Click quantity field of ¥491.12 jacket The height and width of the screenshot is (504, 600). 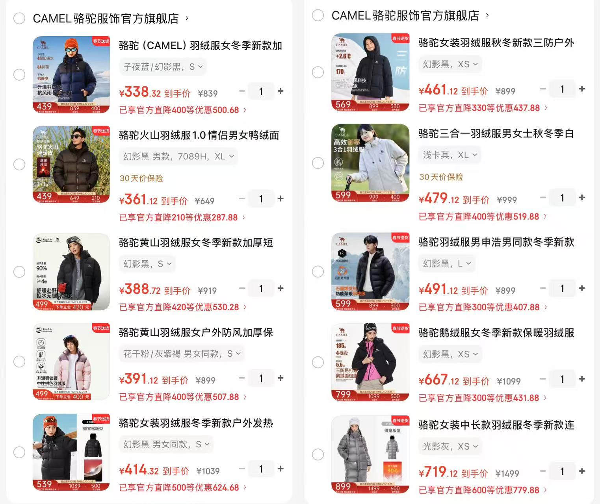coord(562,289)
